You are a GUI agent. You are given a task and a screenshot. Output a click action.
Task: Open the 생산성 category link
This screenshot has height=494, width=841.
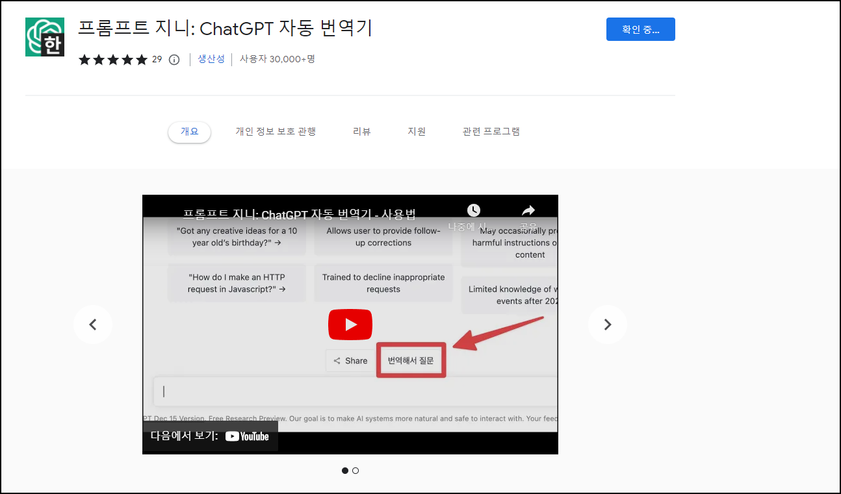click(x=211, y=59)
